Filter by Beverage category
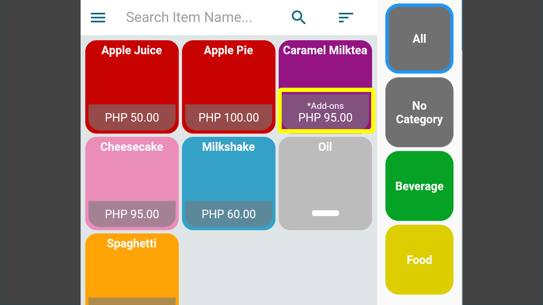This screenshot has width=543, height=305. pyautogui.click(x=419, y=186)
